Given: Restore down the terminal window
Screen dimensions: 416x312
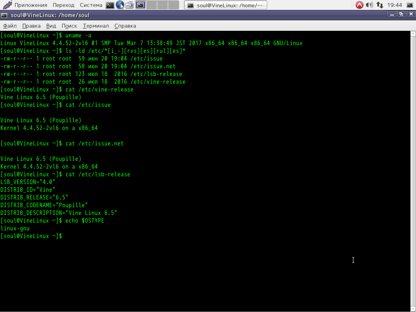Looking at the screenshot, I should (x=401, y=14).
